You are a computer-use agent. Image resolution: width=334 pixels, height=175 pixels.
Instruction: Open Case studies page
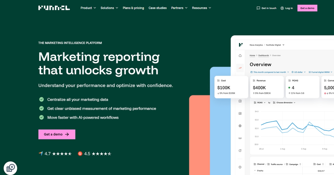point(158,8)
